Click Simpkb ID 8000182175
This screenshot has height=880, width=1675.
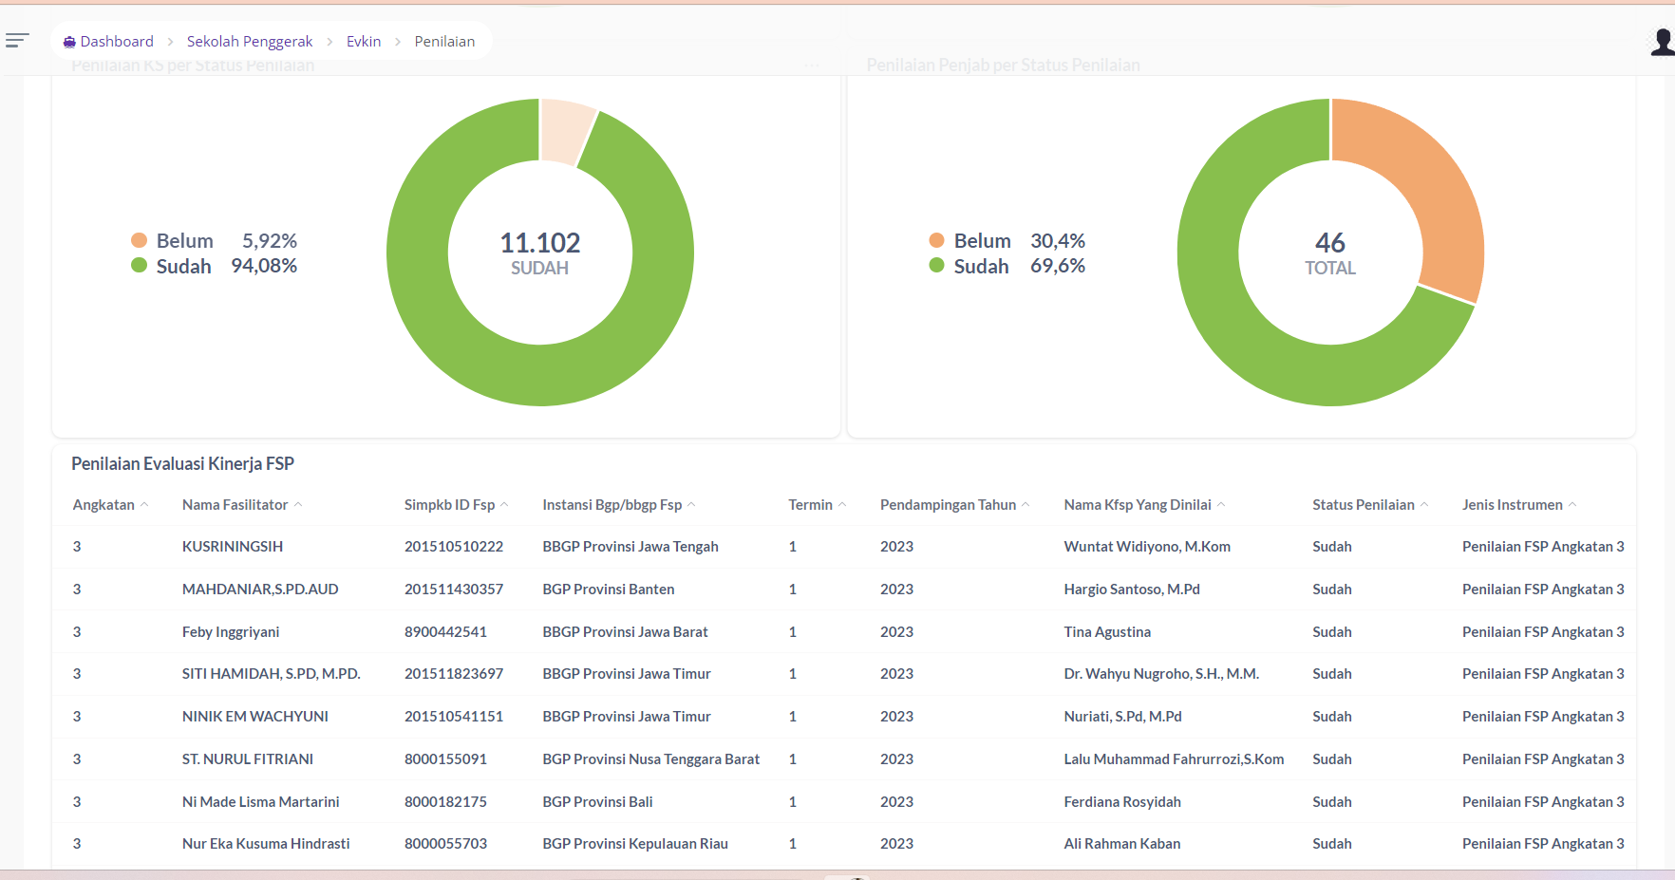pyautogui.click(x=445, y=802)
